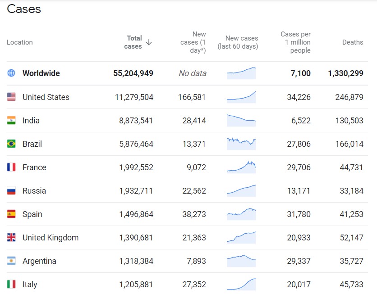Select the Brazil flag icon
Screen dimensions: 377x294
click(11, 144)
